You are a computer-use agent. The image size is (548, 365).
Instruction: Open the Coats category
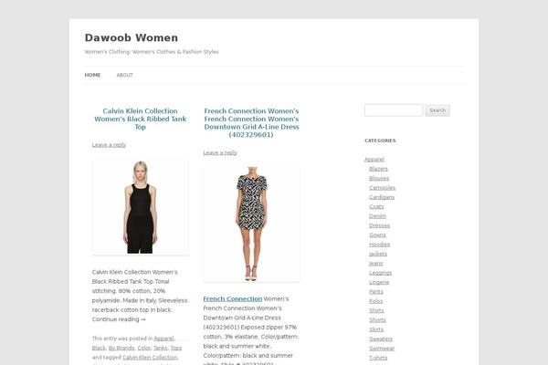pyautogui.click(x=376, y=206)
